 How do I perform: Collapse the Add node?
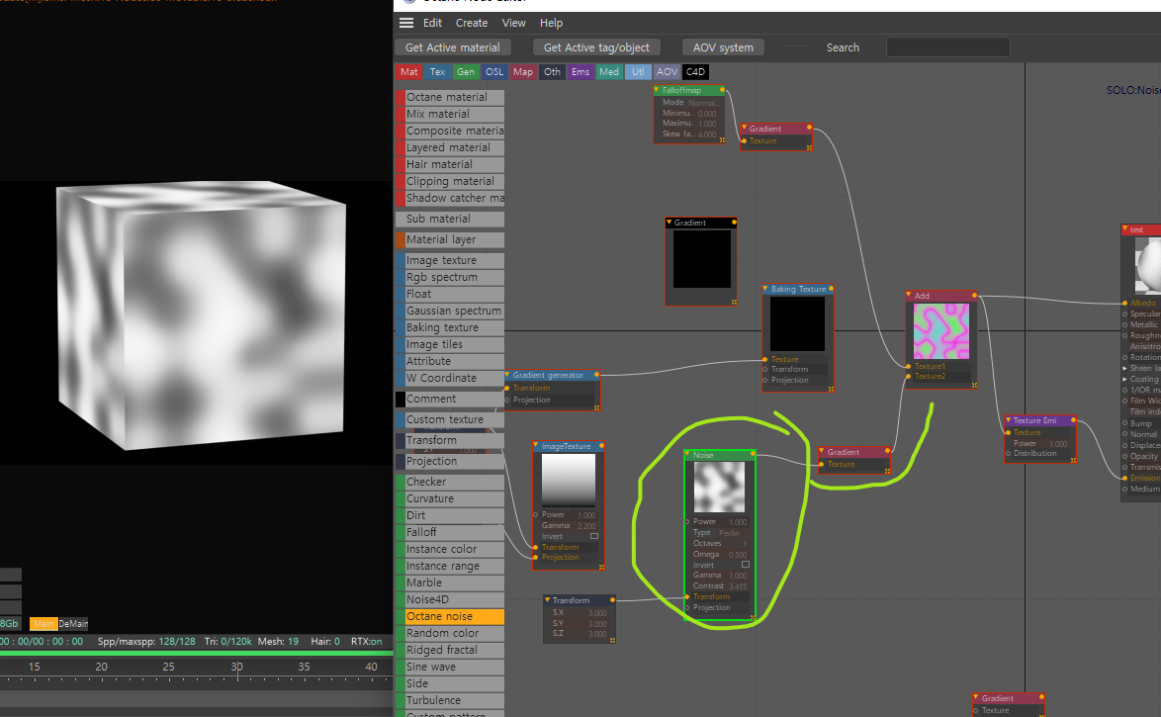(x=909, y=296)
